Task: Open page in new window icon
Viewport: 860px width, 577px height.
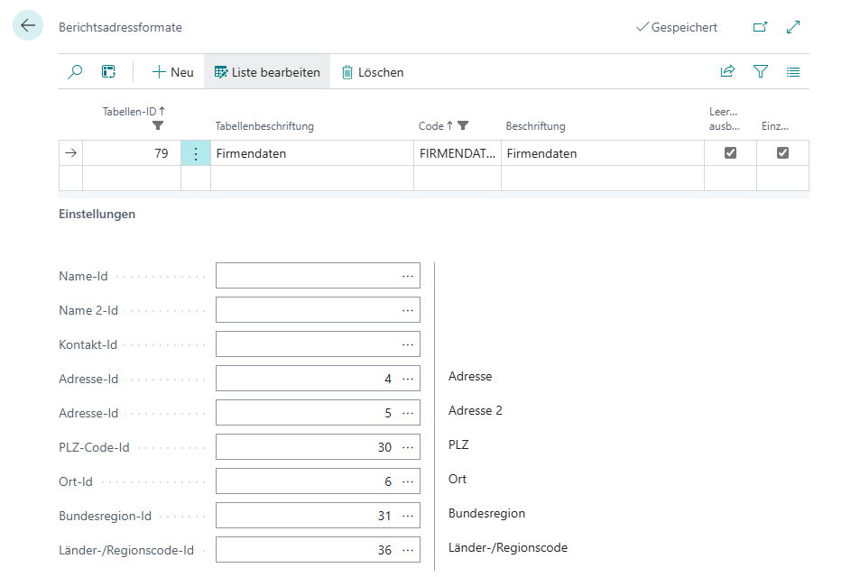Action: pyautogui.click(x=760, y=27)
